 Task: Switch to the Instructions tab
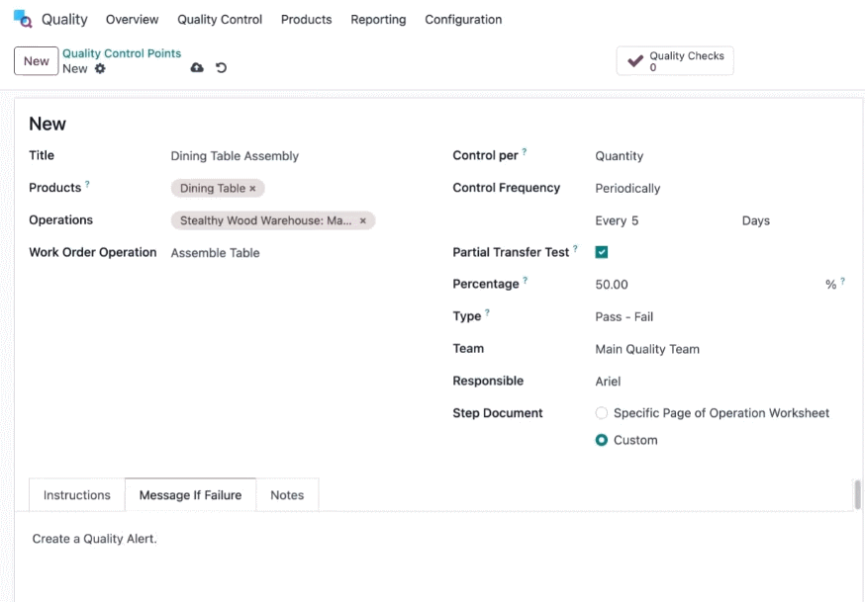point(76,495)
